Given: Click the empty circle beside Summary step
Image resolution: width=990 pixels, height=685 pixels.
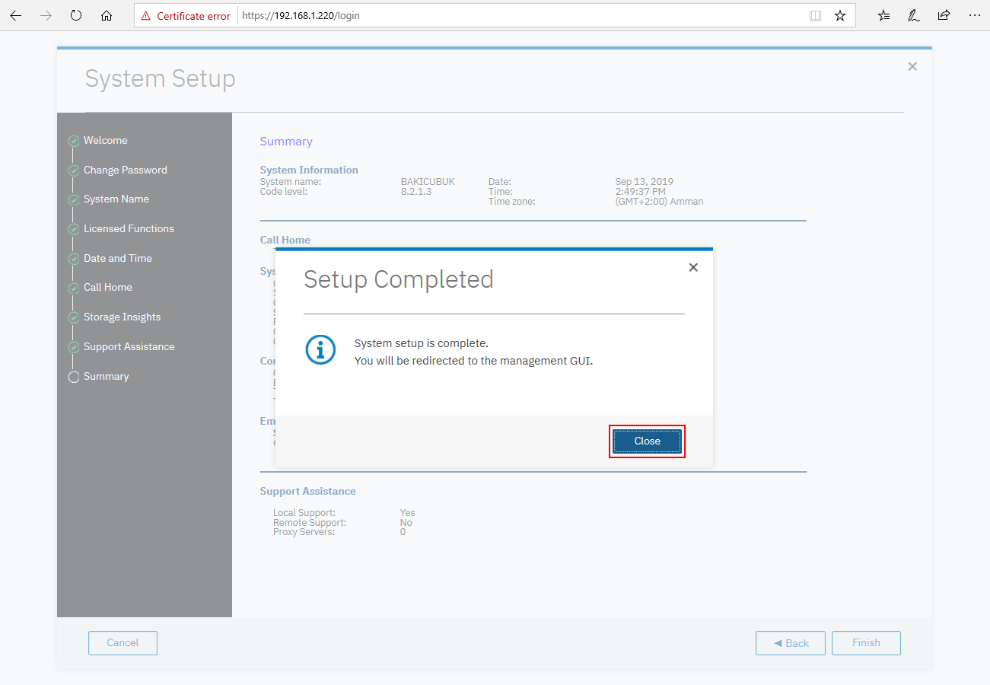Looking at the screenshot, I should 74,377.
